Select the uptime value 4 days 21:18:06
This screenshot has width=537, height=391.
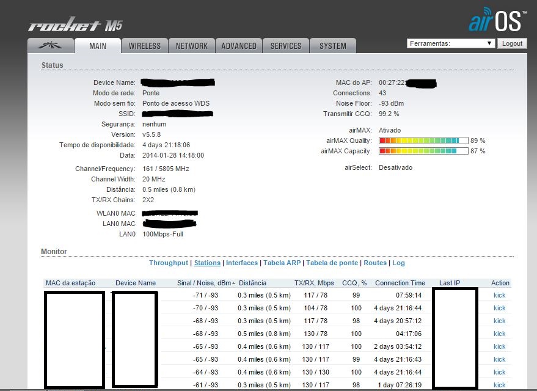pyautogui.click(x=166, y=145)
